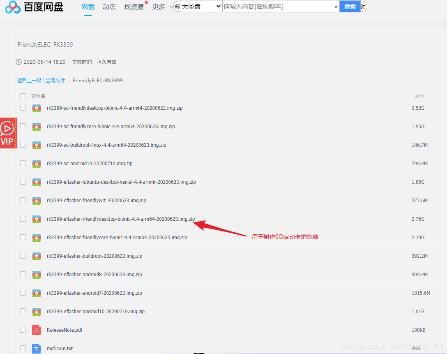Click the 搜索 search button
This screenshot has width=447, height=354.
(350, 7)
